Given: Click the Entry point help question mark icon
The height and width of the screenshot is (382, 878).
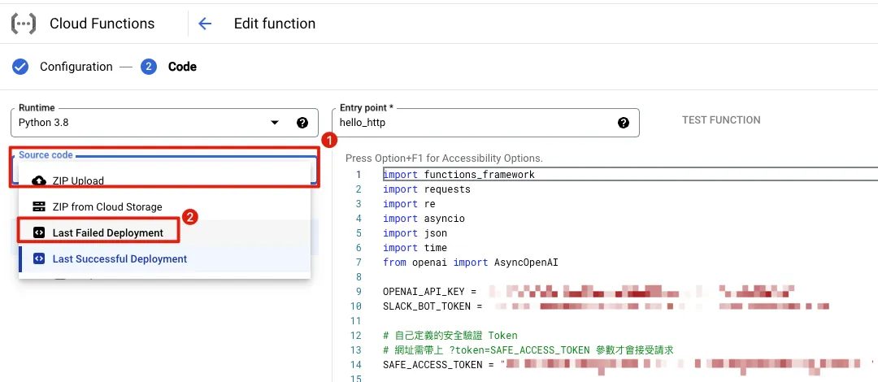Looking at the screenshot, I should click(624, 123).
